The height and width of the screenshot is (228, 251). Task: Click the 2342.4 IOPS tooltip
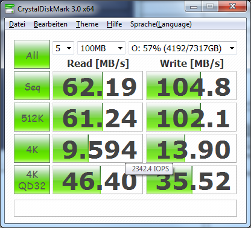point(149,169)
